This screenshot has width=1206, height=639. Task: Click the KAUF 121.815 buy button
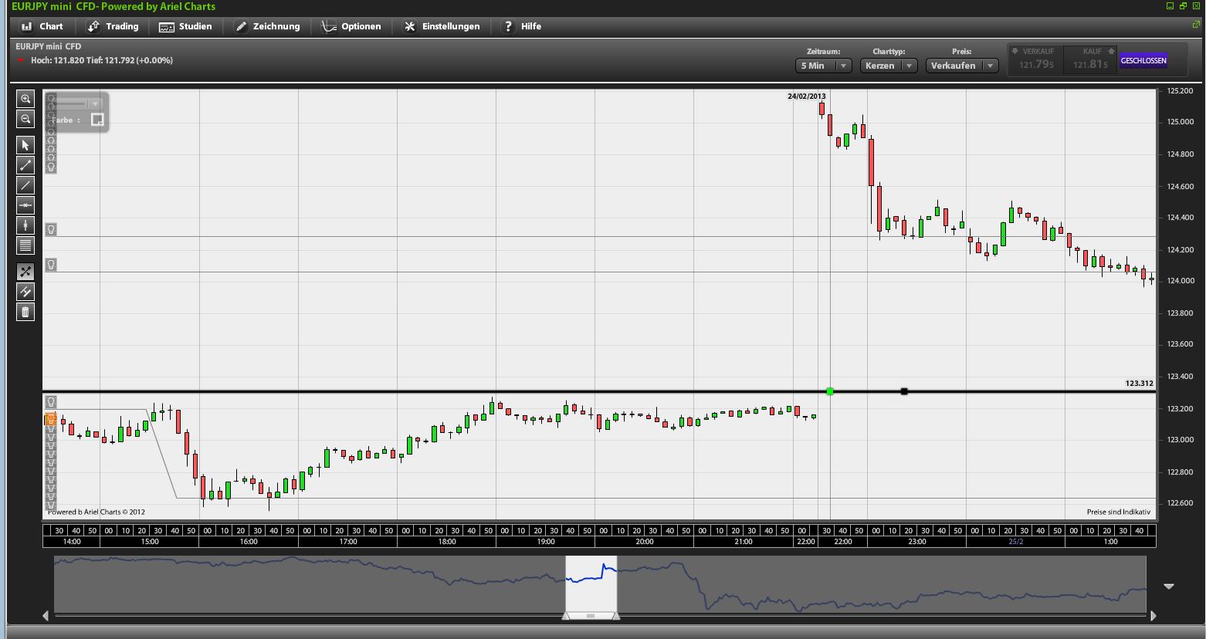coord(1090,60)
